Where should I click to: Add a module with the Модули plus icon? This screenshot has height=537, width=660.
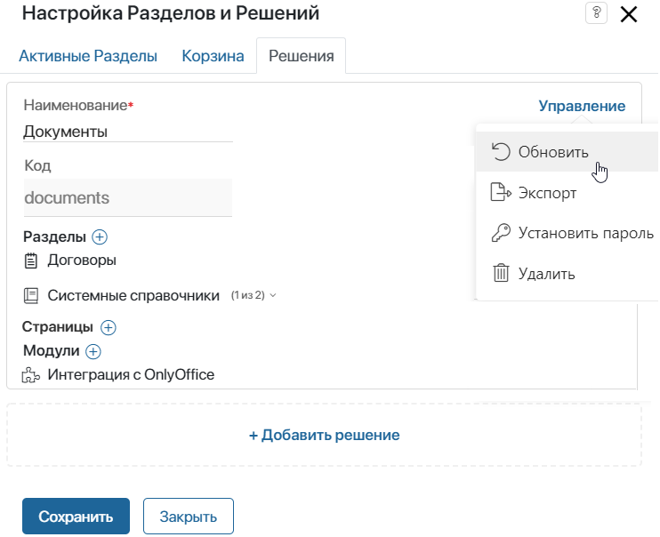point(93,351)
